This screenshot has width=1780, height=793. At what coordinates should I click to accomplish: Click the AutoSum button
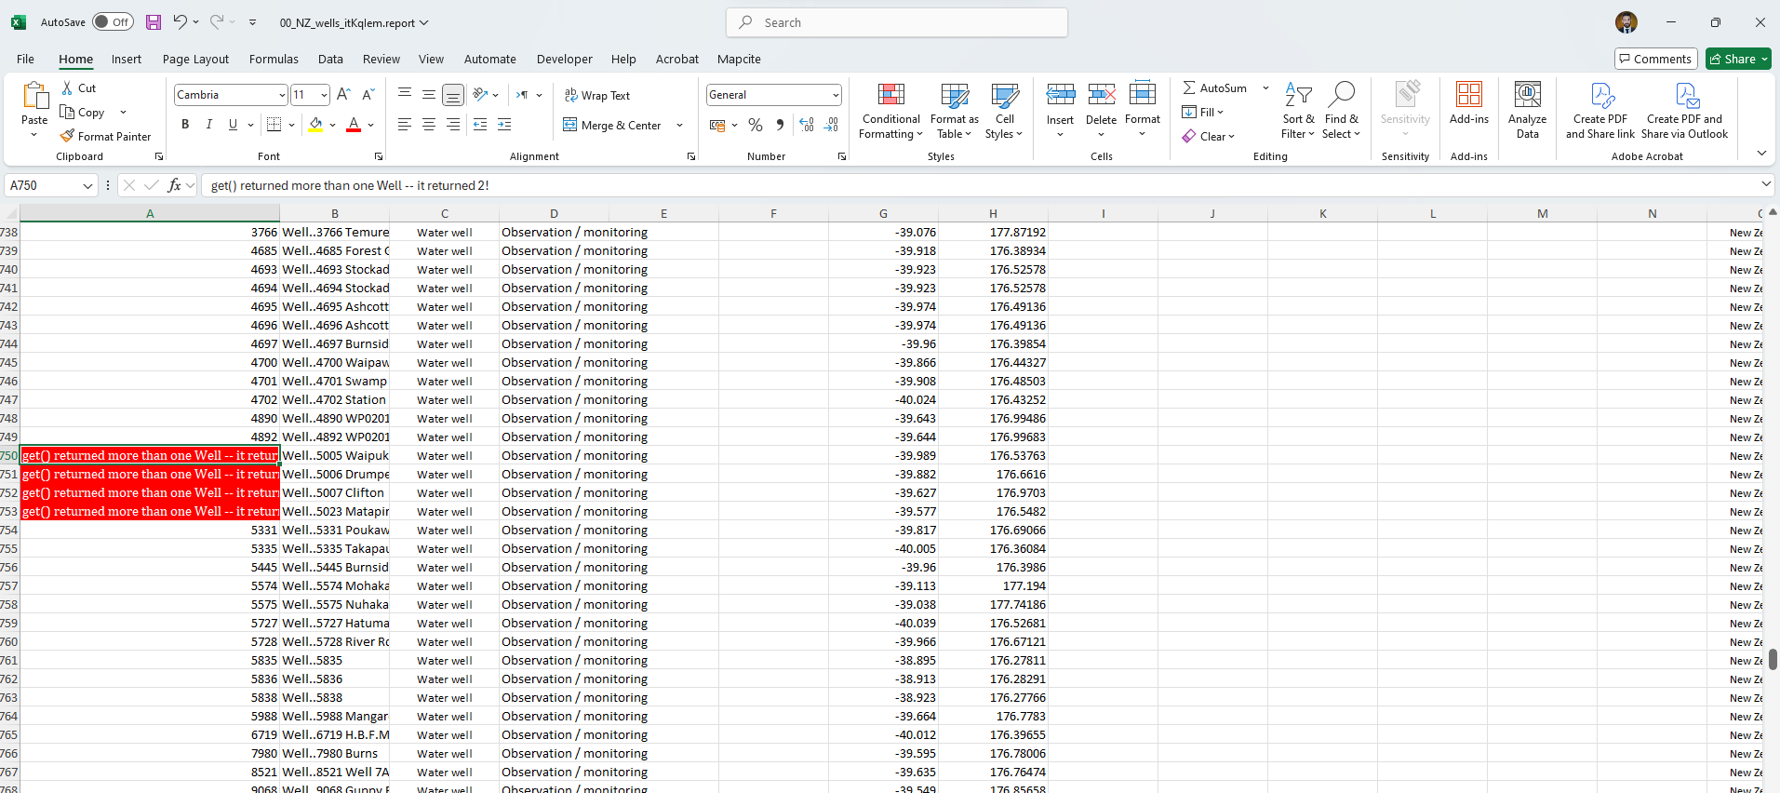pyautogui.click(x=1215, y=87)
